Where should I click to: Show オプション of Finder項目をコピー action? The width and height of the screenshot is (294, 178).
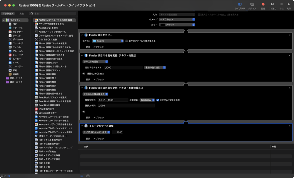click(98, 47)
